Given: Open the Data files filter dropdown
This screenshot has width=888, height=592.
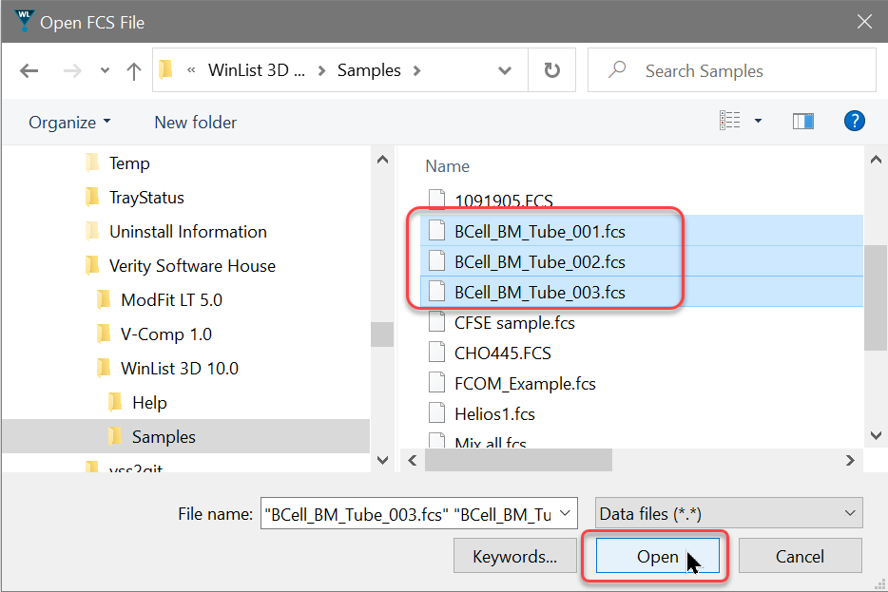Looking at the screenshot, I should (727, 512).
